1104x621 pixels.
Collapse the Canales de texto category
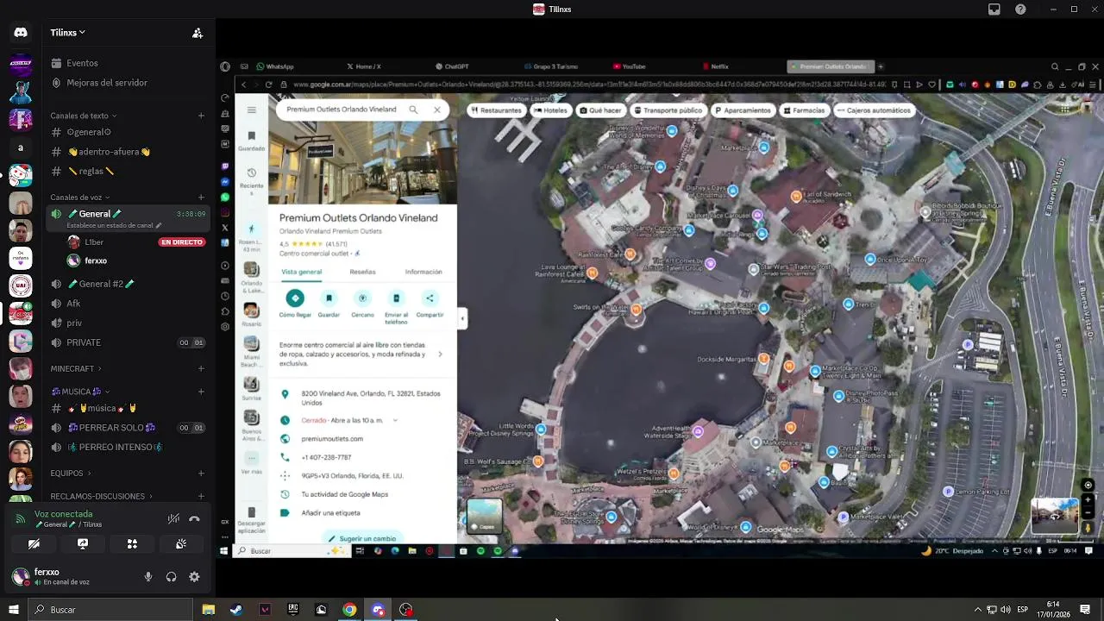coord(83,116)
